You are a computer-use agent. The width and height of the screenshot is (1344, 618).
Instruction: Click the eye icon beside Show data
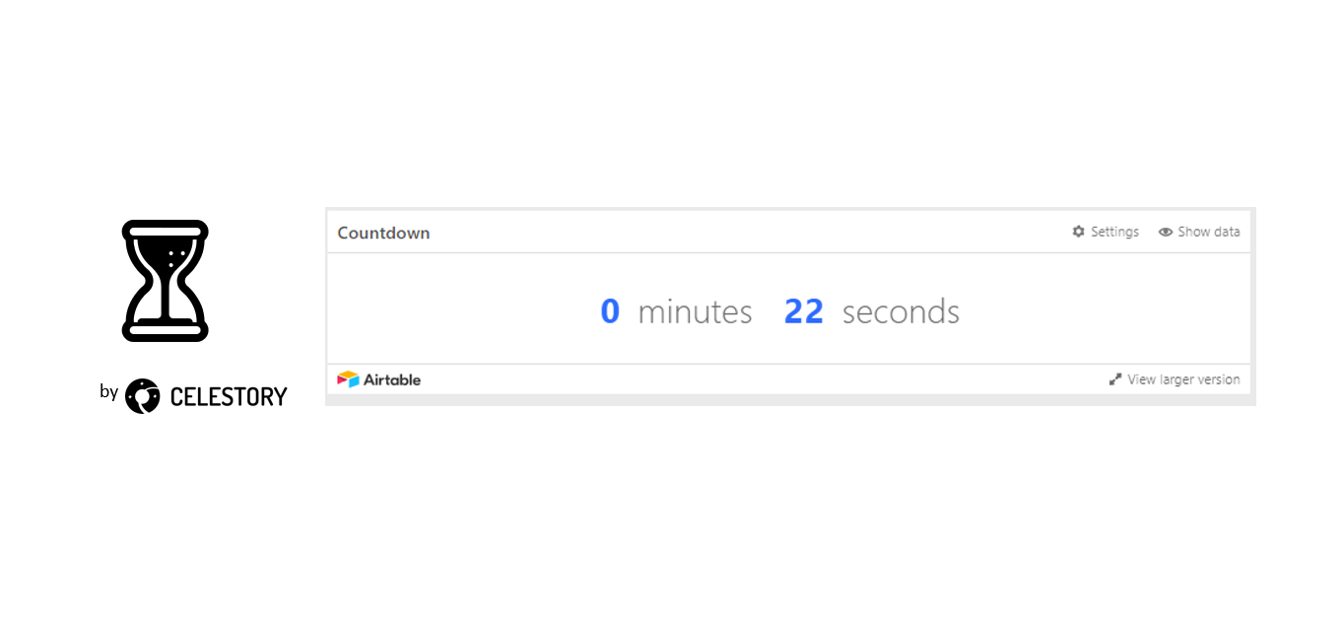tap(1166, 232)
